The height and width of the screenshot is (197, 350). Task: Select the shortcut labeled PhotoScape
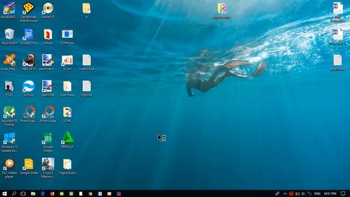[48, 114]
